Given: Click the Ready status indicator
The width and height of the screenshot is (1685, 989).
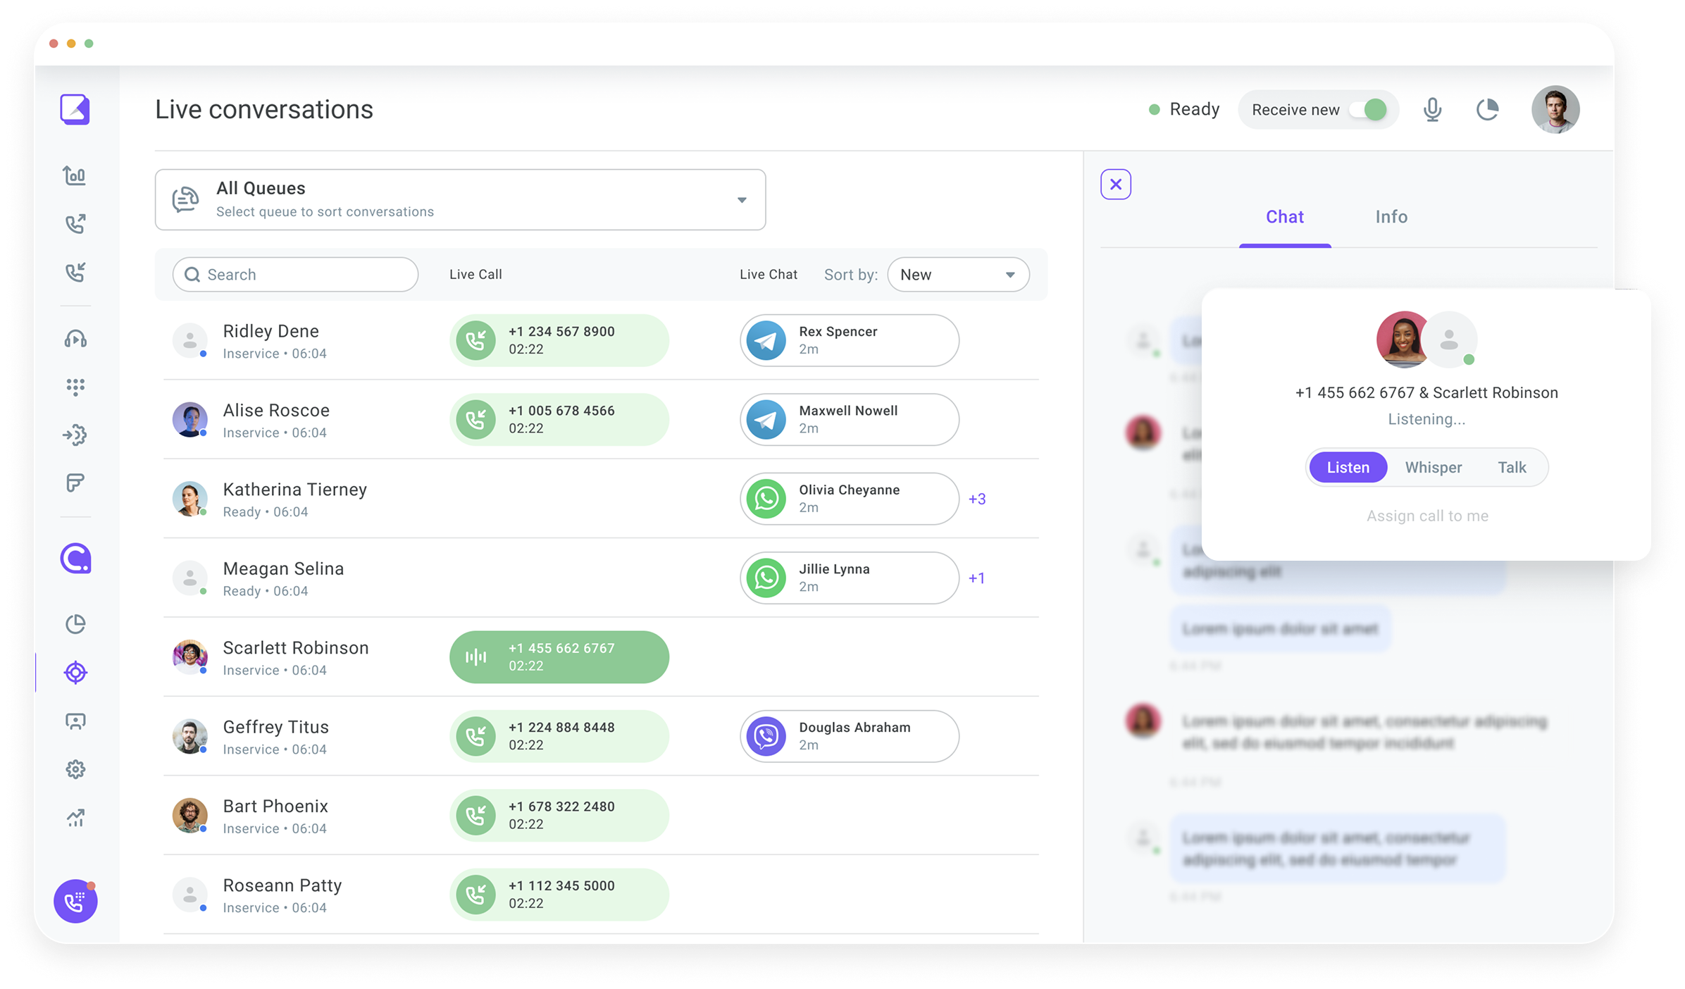Looking at the screenshot, I should point(1184,109).
